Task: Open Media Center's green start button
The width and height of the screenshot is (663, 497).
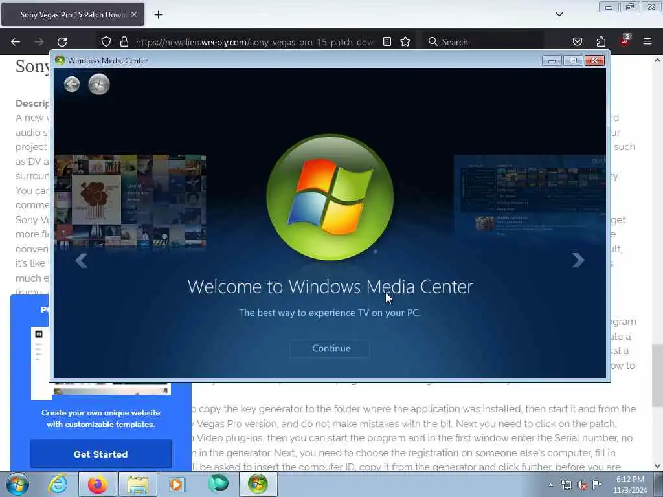Action: [99, 84]
